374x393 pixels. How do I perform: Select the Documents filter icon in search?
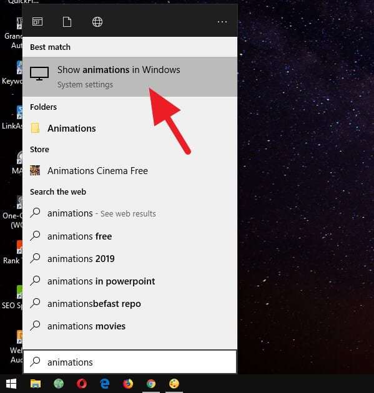[67, 22]
